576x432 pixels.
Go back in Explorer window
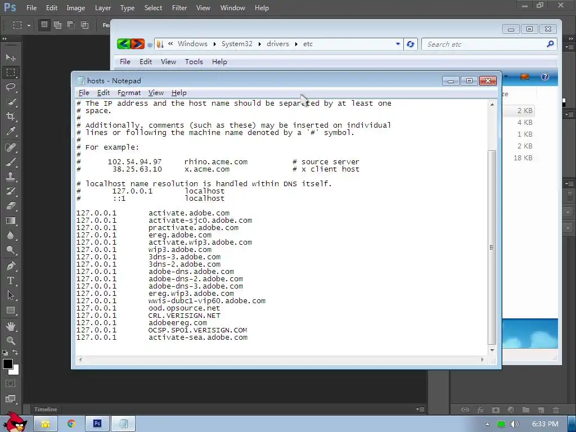click(x=124, y=44)
